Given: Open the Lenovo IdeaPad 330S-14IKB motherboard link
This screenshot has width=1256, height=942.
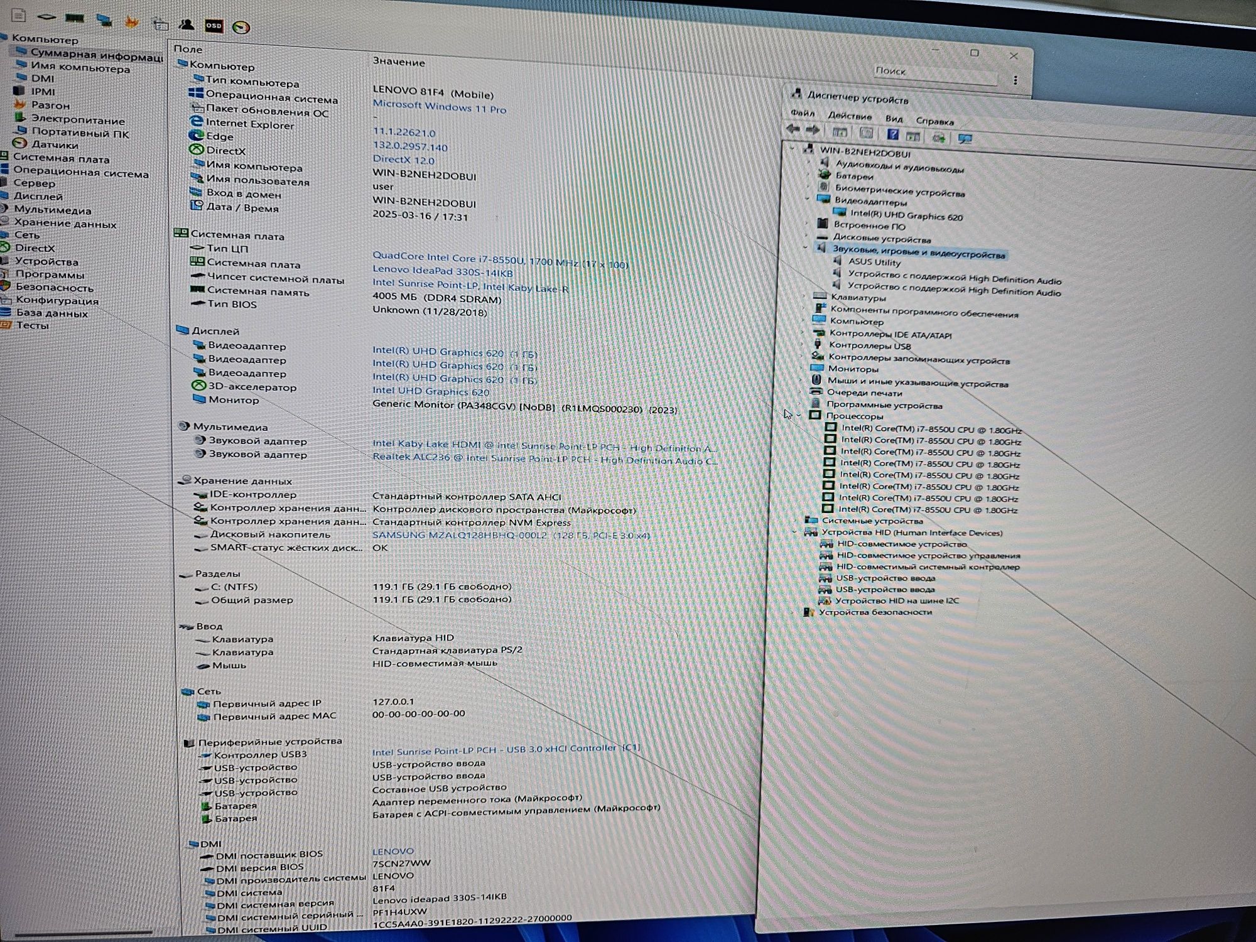Looking at the screenshot, I should (443, 271).
